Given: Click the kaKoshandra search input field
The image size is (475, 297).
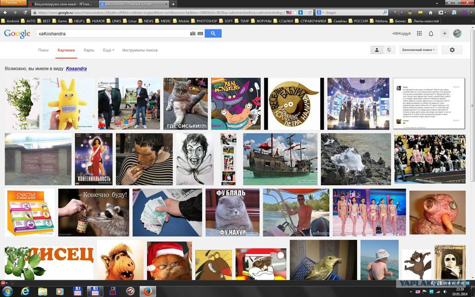Looking at the screenshot, I should 112,33.
